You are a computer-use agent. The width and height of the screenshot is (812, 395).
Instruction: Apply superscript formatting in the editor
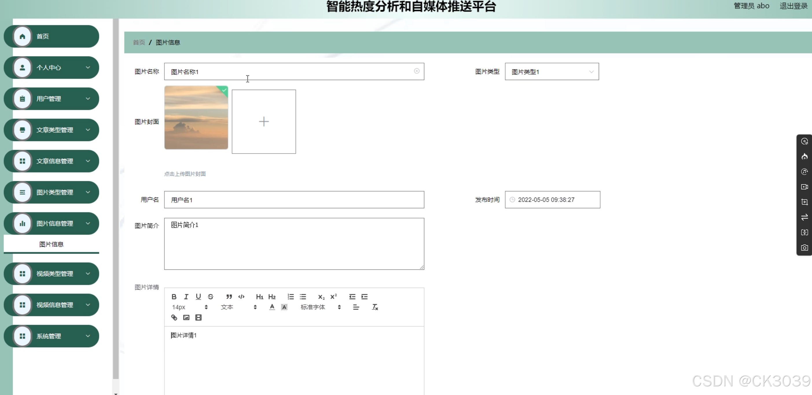coord(333,296)
